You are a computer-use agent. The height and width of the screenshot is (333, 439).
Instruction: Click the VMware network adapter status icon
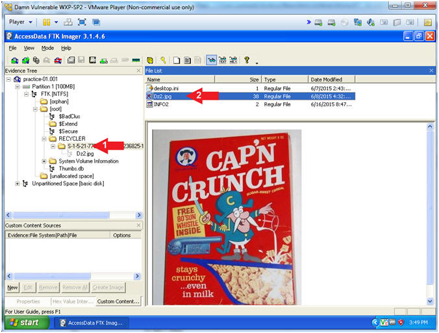358,22
